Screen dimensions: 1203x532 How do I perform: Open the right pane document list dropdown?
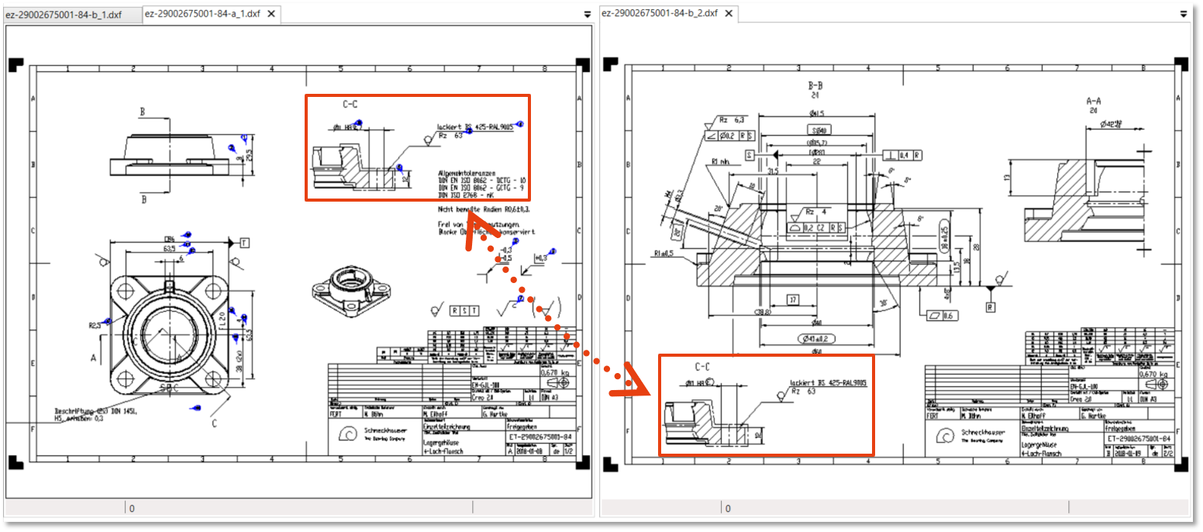point(1184,14)
